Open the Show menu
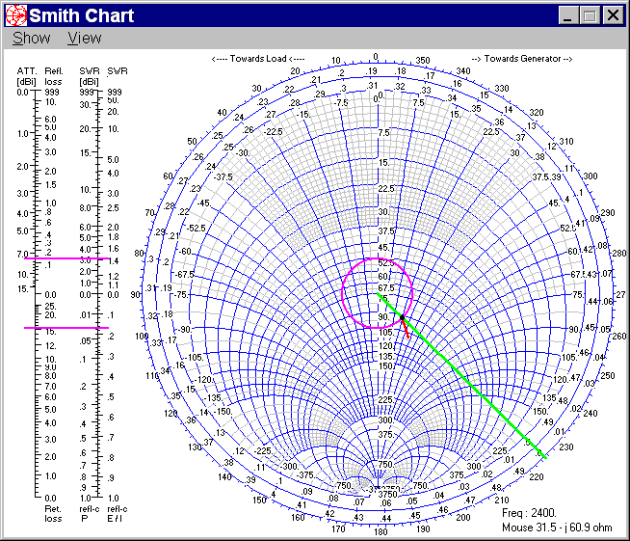The height and width of the screenshot is (541, 630). coord(32,39)
